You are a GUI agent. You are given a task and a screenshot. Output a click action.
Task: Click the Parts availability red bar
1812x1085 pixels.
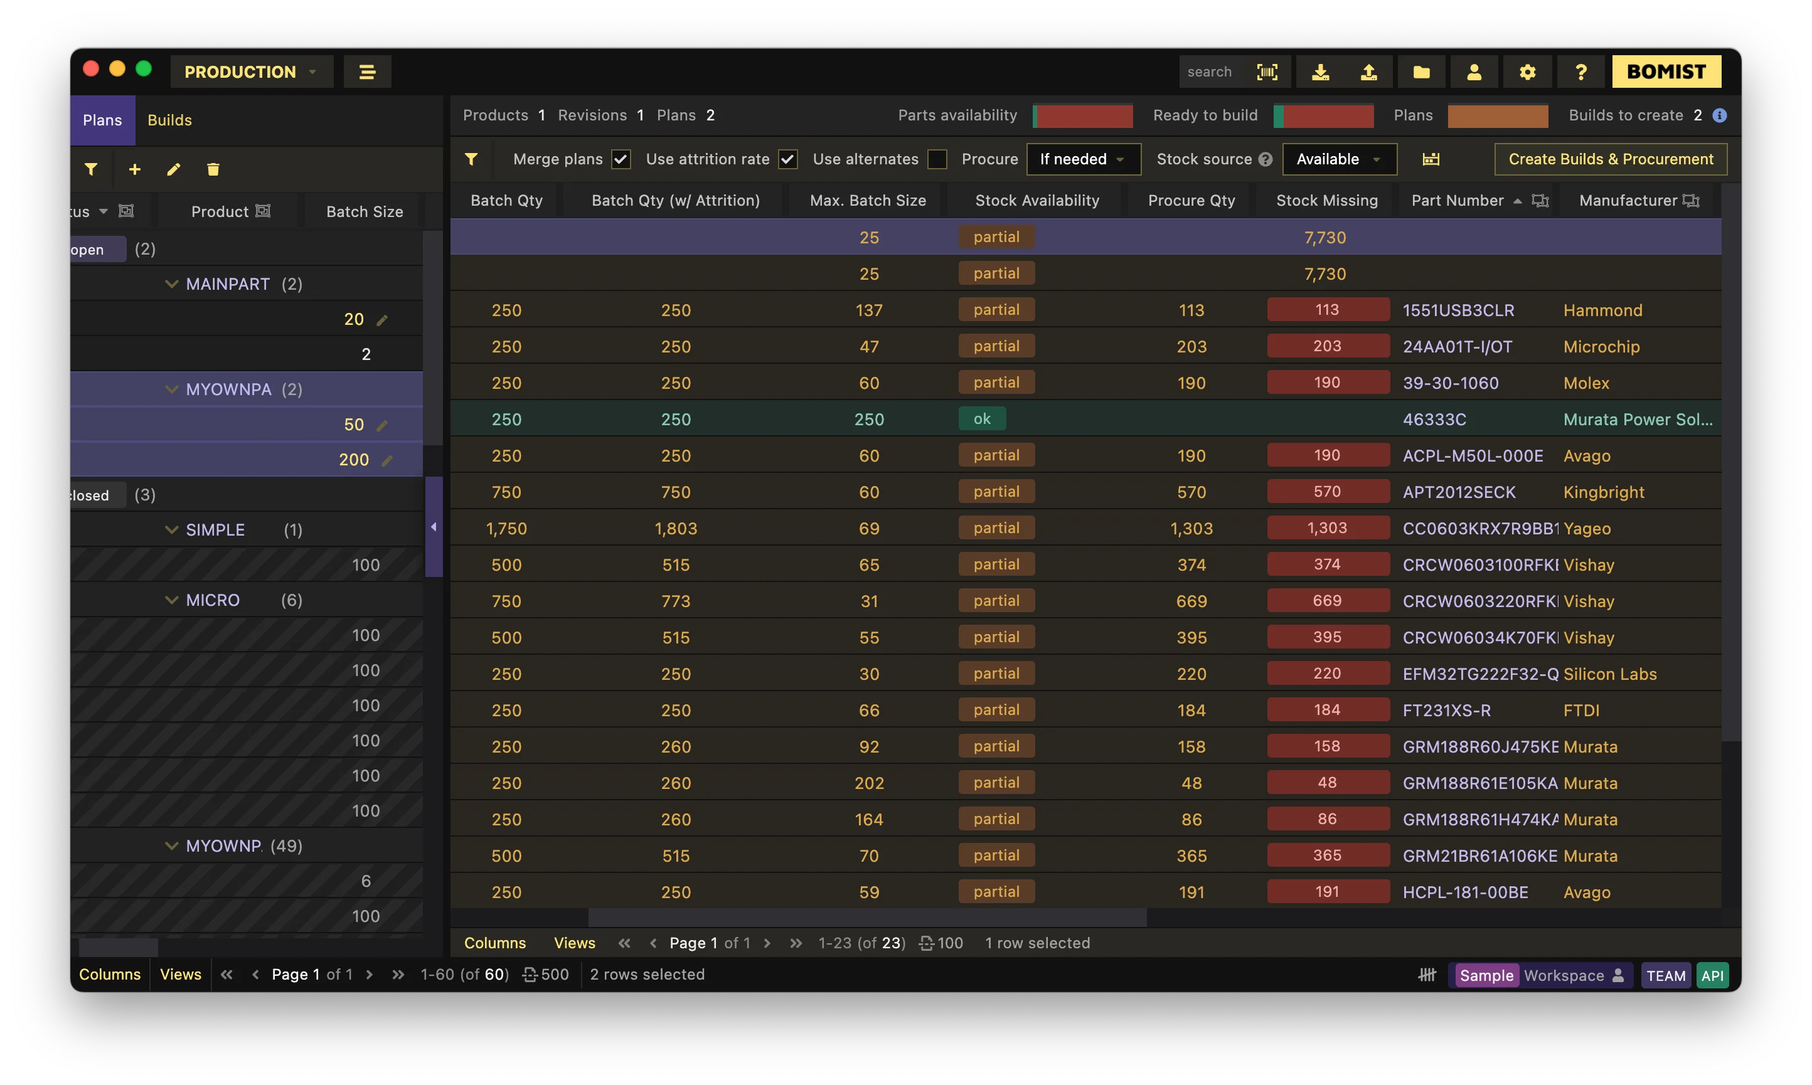click(x=1083, y=115)
